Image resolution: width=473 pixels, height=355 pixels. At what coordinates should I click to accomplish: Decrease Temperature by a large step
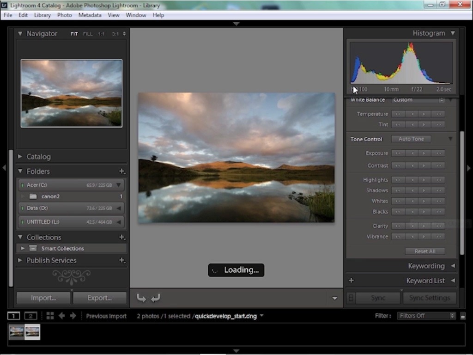point(398,114)
